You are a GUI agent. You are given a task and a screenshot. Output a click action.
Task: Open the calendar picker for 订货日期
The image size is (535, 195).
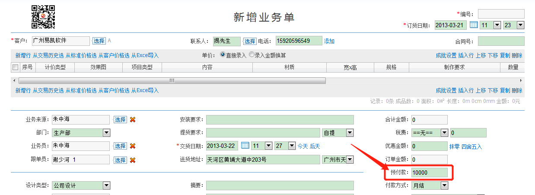click(474, 25)
